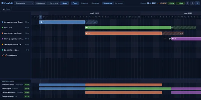Select the Тестирование и QA task row
The image size is (201, 100).
tap(15, 44)
